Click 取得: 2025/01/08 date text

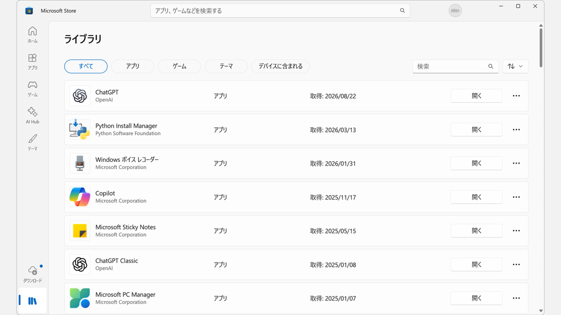coord(333,265)
